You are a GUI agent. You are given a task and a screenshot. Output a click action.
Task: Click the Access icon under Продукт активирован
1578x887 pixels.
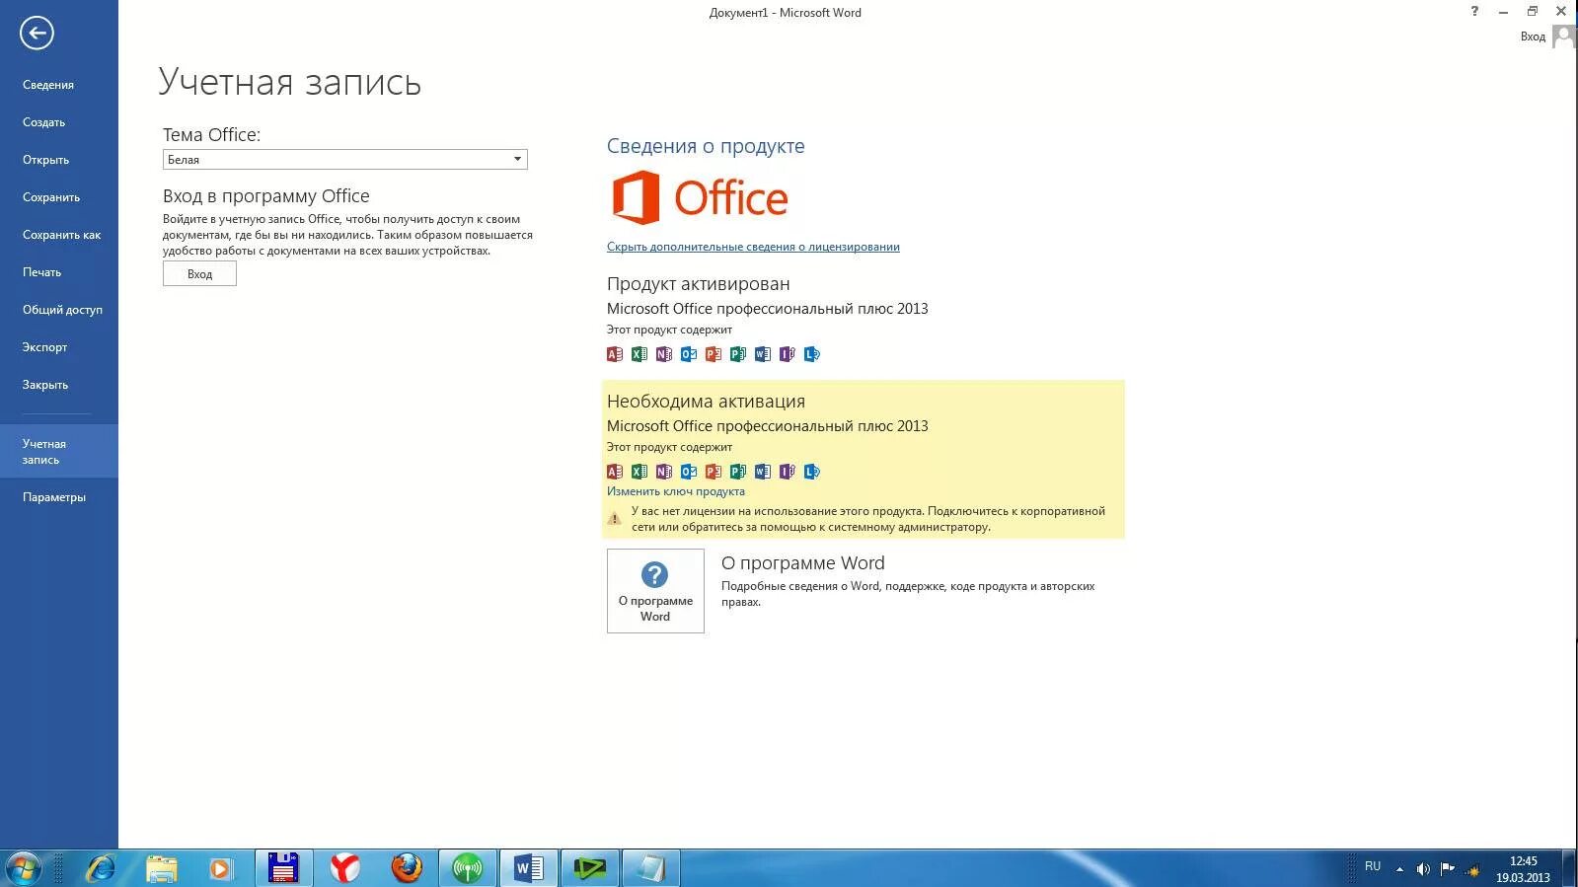point(615,354)
